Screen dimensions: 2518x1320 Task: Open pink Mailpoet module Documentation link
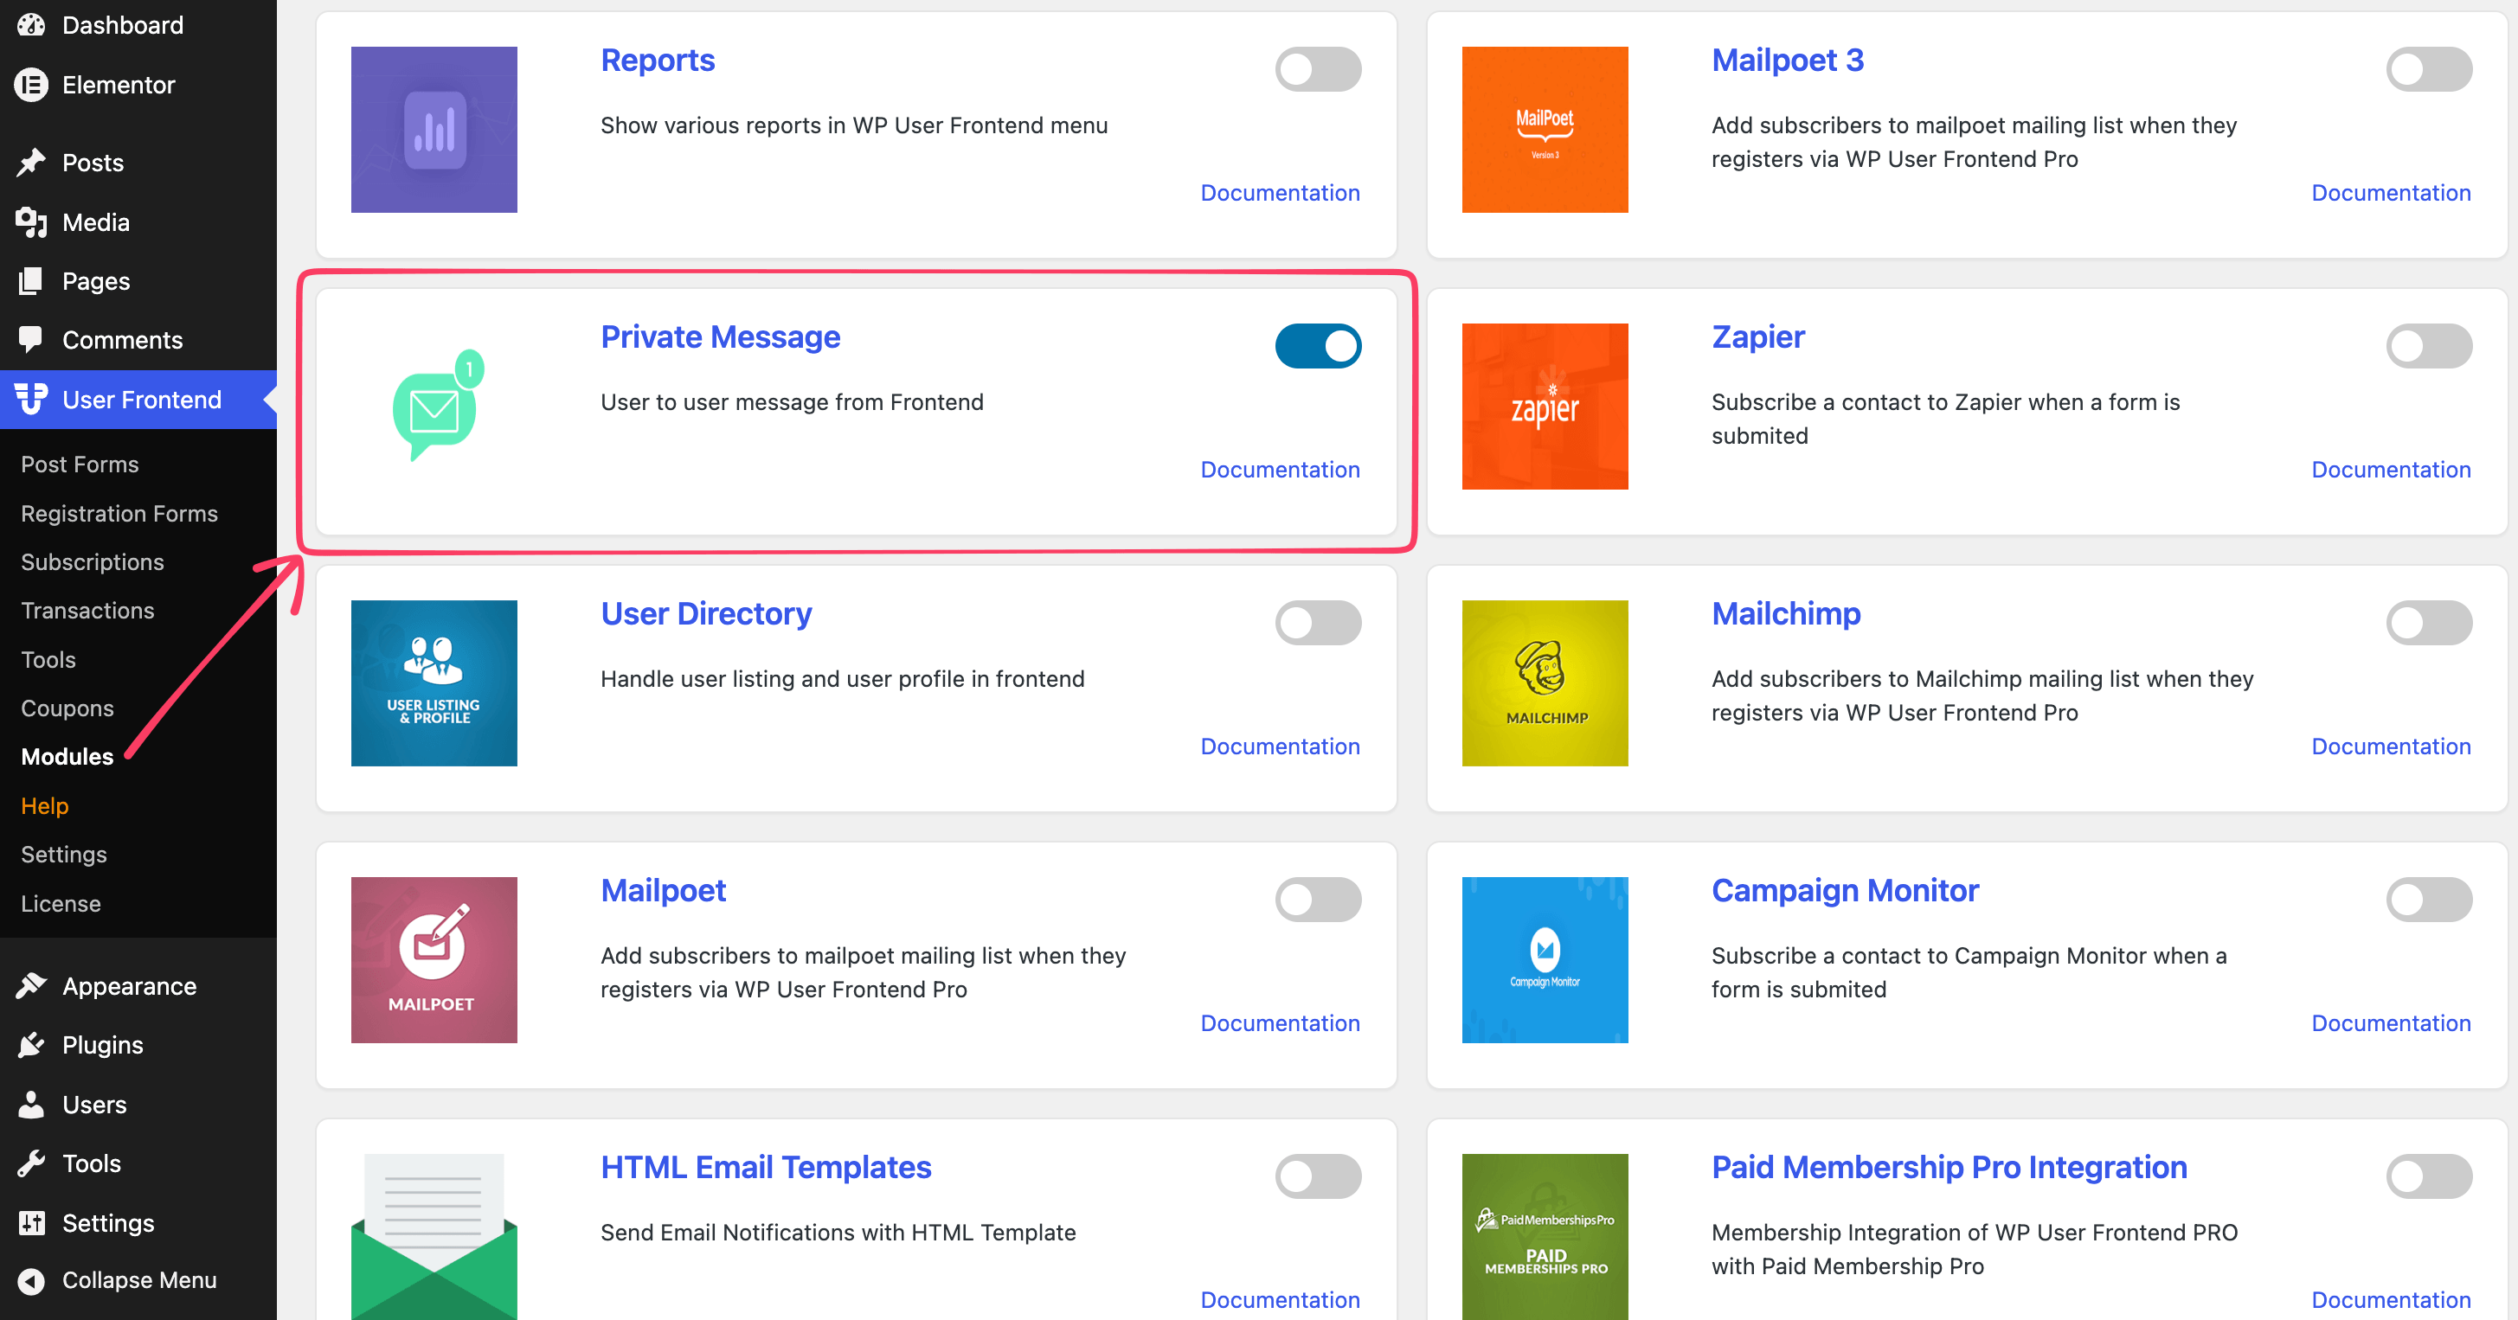point(1280,1023)
